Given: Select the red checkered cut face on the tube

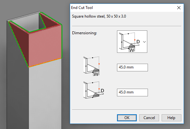Looking at the screenshot, I should [x=45, y=46].
